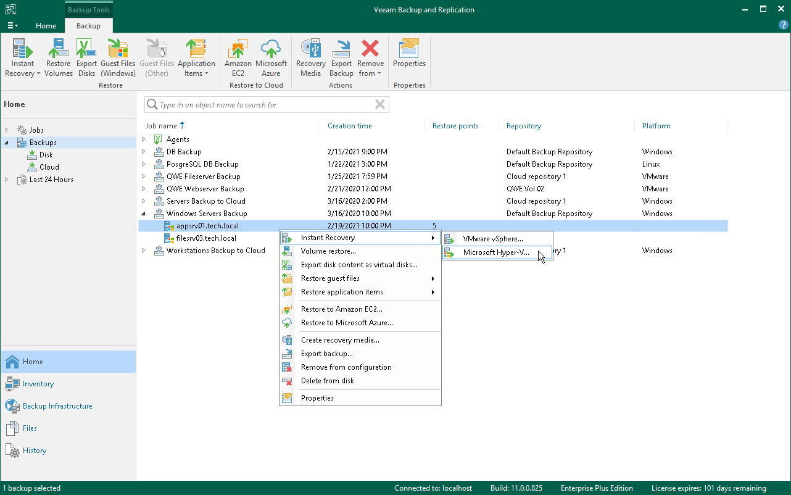Choose Restore to Microsoft Azure... menu entry
Viewport: 791px width, 495px height.
tap(360, 323)
